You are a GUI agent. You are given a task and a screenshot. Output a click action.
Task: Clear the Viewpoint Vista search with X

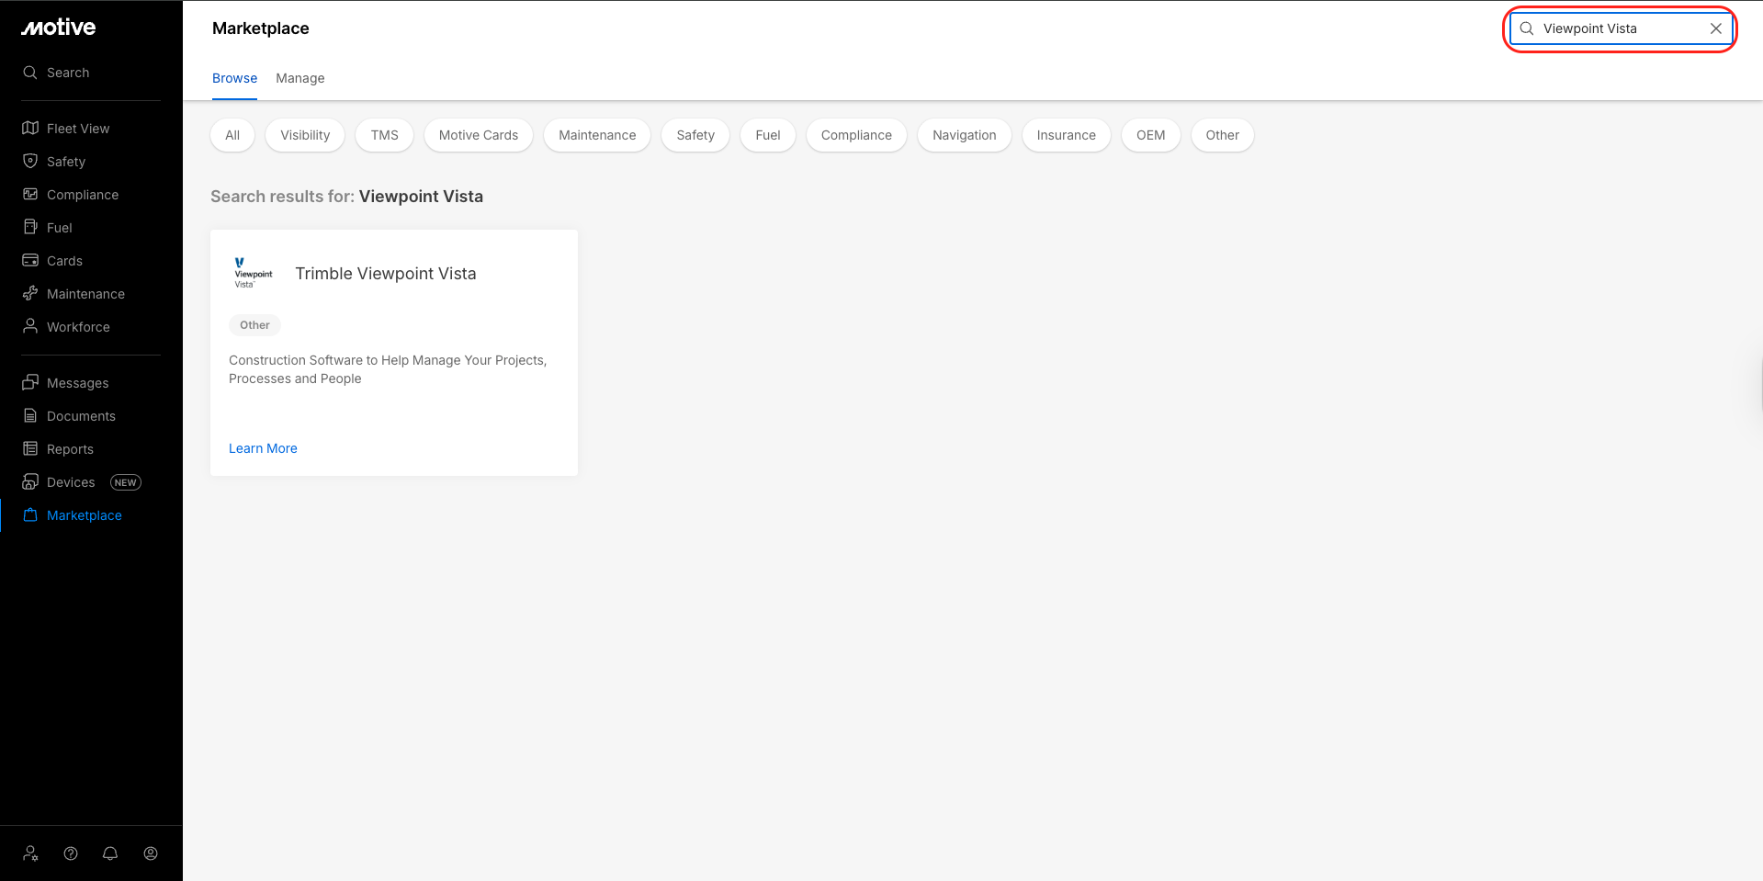tap(1716, 28)
